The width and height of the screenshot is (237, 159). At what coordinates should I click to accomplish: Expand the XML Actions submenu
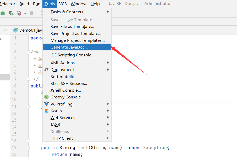pyautogui.click(x=77, y=63)
